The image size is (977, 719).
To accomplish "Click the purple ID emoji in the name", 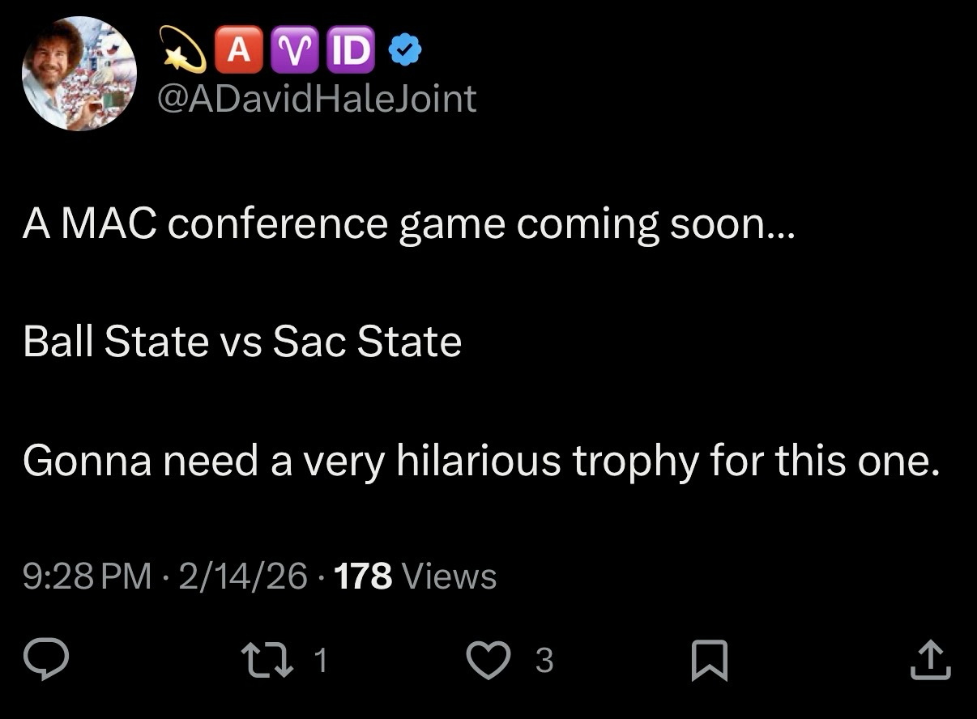I will 350,49.
